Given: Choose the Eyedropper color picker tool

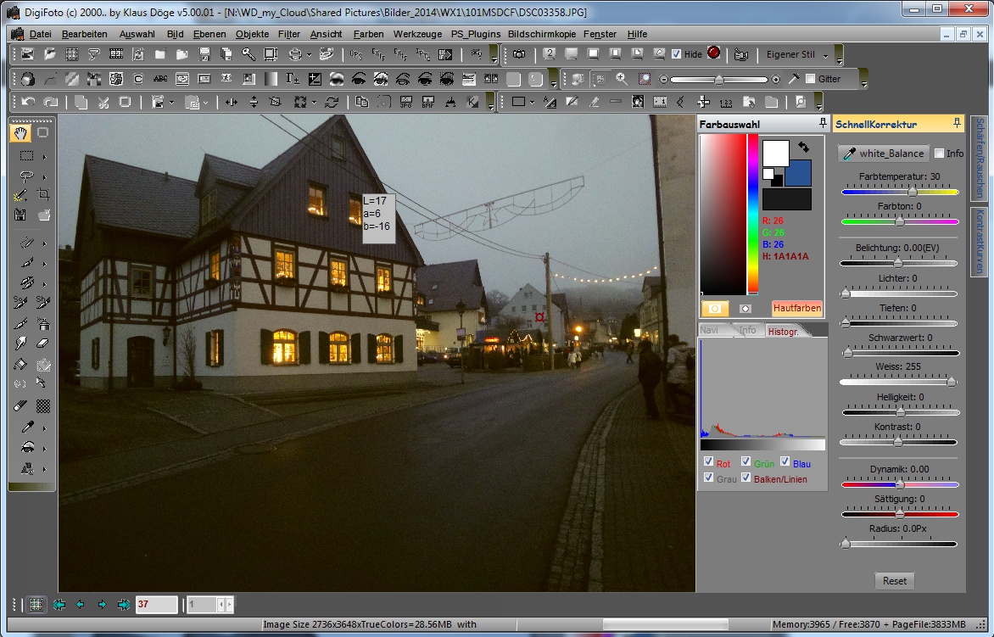Looking at the screenshot, I should click(27, 427).
